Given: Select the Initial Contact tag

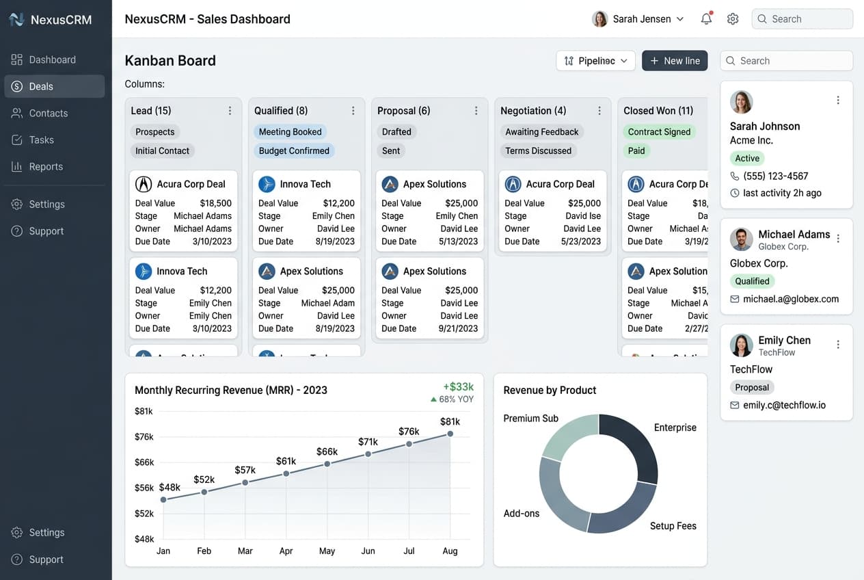Looking at the screenshot, I should click(x=162, y=150).
